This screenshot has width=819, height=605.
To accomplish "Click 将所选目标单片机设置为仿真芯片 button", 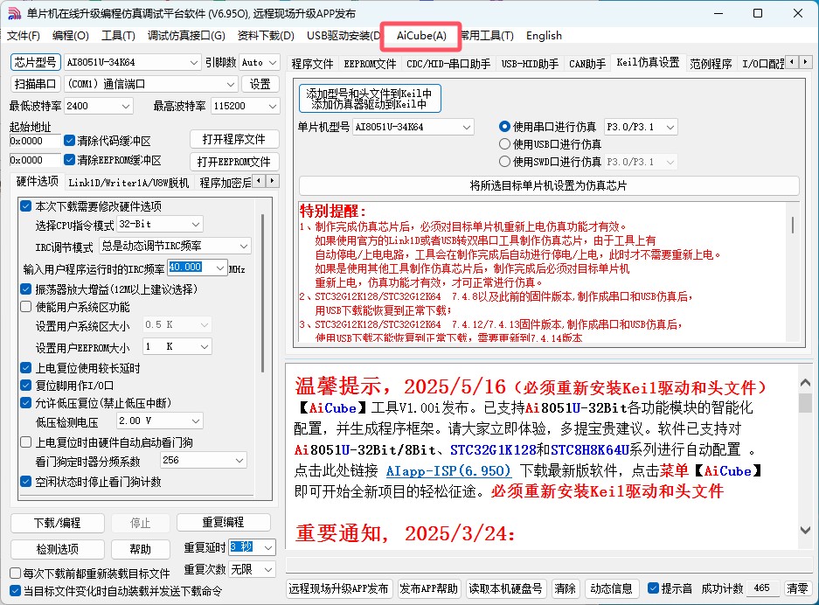I will point(549,185).
